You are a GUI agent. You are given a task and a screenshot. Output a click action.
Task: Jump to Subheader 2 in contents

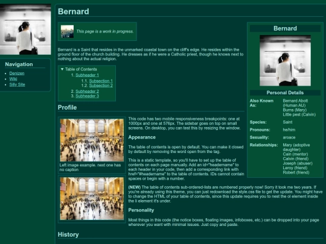87,92
